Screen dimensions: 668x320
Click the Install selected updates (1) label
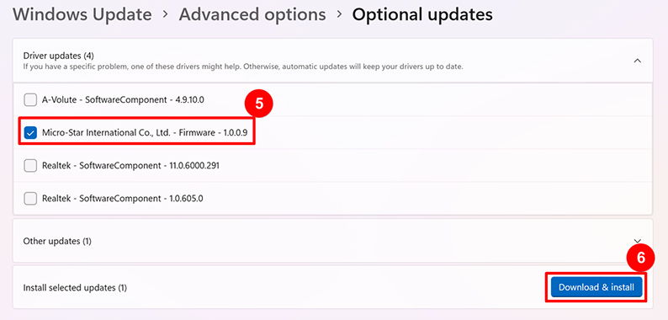pyautogui.click(x=75, y=288)
